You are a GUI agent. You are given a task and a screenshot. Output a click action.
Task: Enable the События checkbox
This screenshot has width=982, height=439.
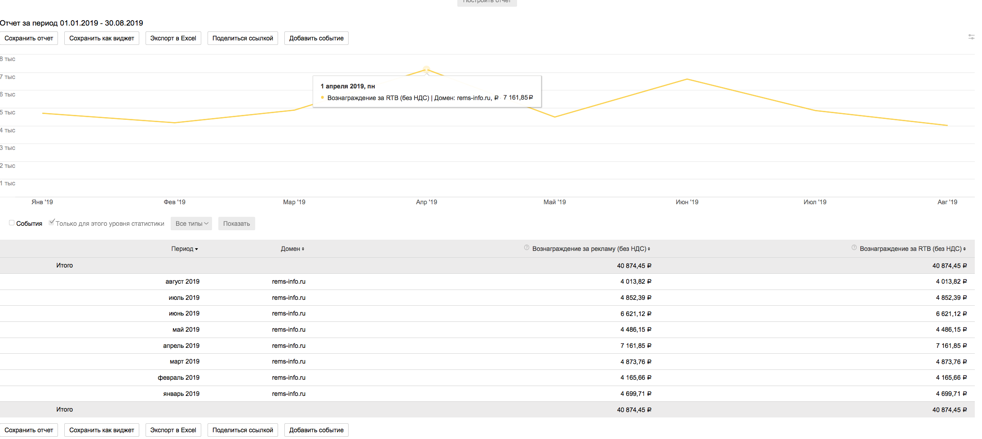click(12, 223)
